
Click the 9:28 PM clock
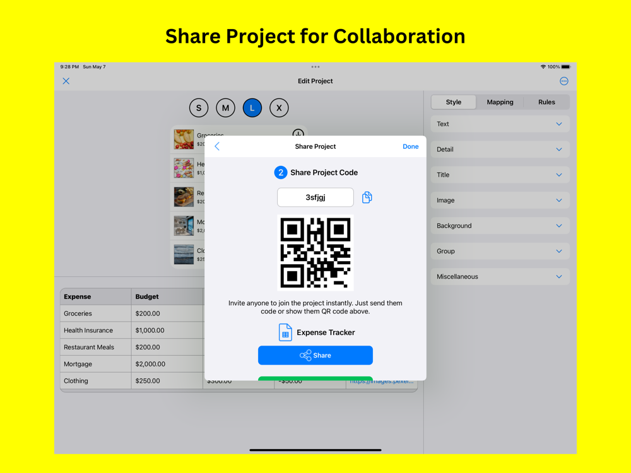point(69,67)
